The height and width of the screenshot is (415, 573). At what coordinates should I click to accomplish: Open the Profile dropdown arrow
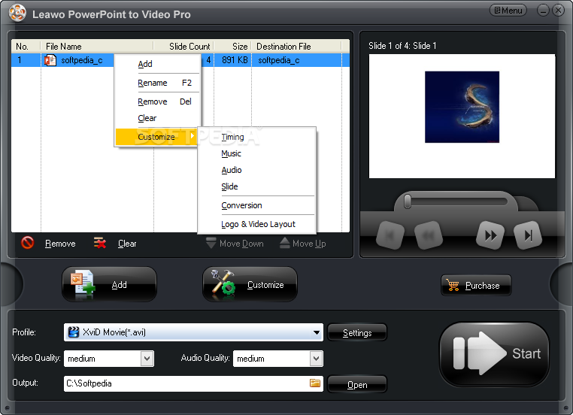317,332
